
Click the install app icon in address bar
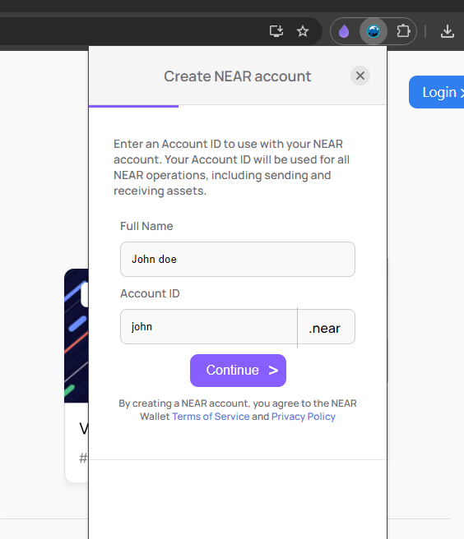[x=276, y=31]
